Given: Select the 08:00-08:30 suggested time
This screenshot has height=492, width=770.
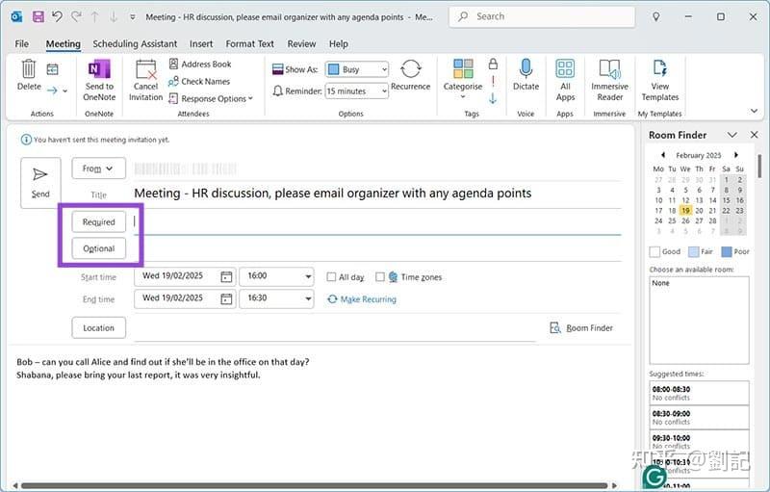Looking at the screenshot, I should [699, 393].
